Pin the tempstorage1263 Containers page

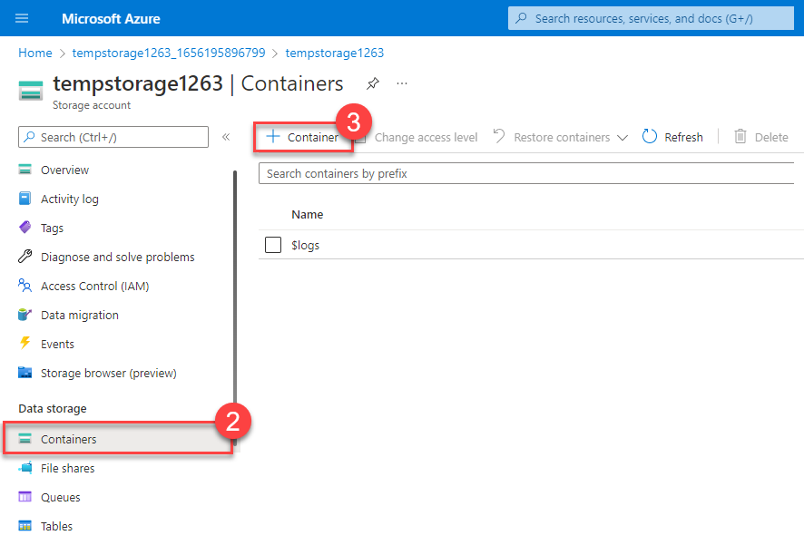[372, 84]
